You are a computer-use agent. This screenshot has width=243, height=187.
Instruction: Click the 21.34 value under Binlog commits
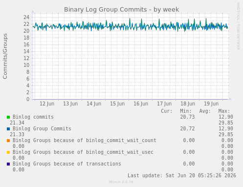point(17,123)
